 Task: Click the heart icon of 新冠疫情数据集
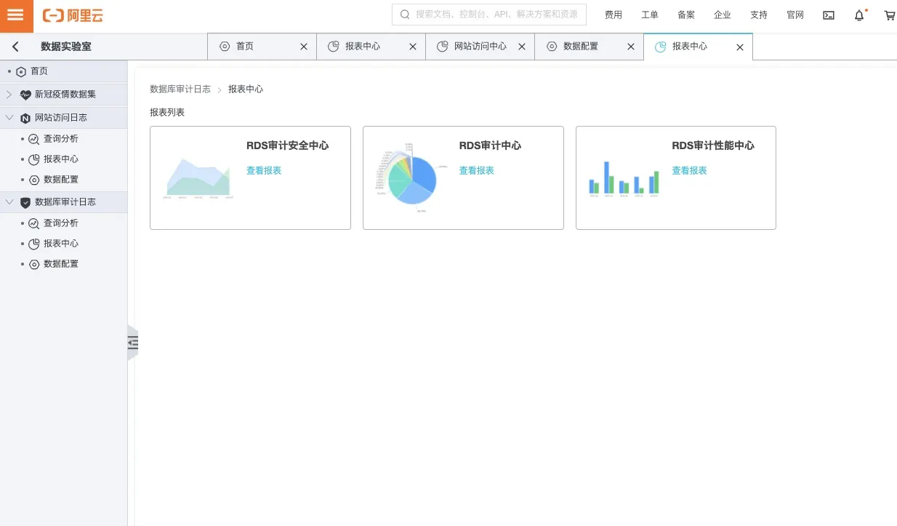[x=25, y=95]
